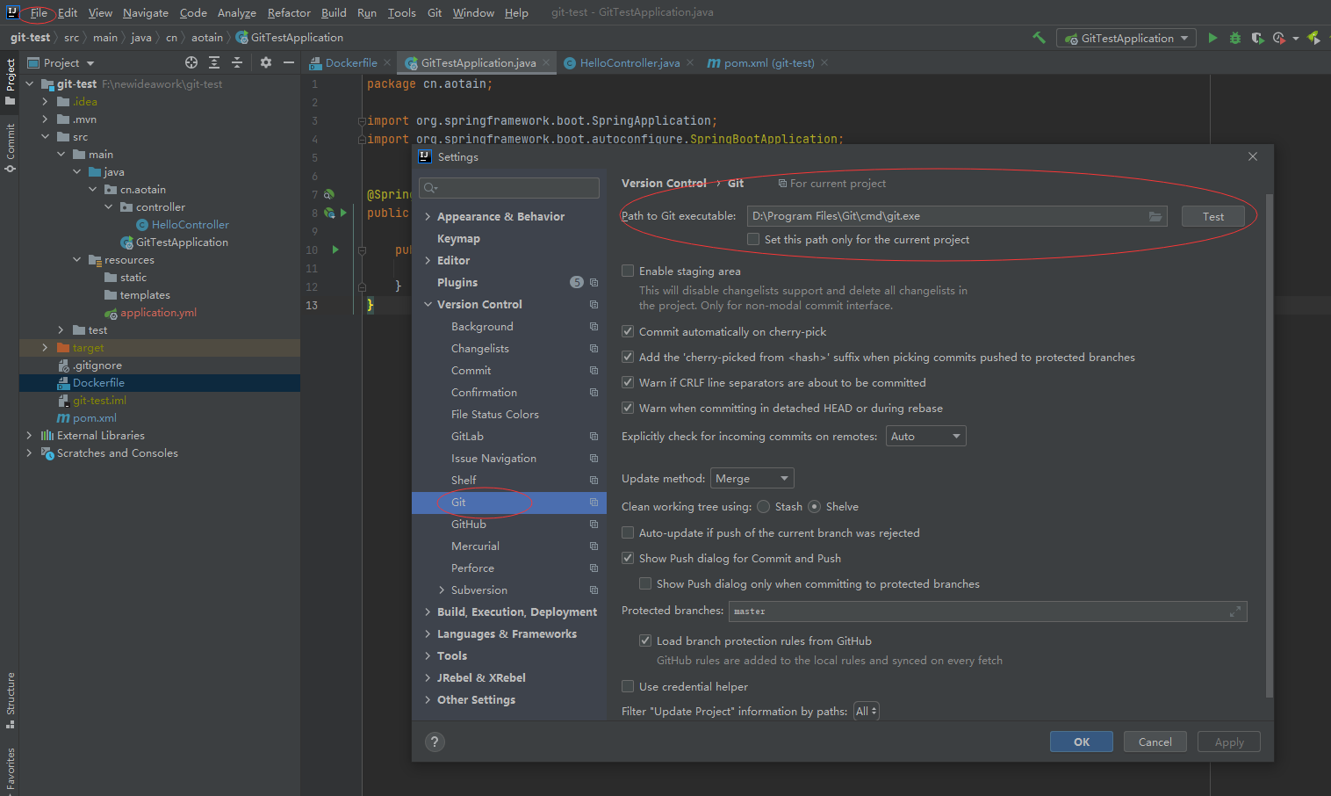The width and height of the screenshot is (1331, 796).
Task: Enable Use credential helper checkbox
Action: (628, 686)
